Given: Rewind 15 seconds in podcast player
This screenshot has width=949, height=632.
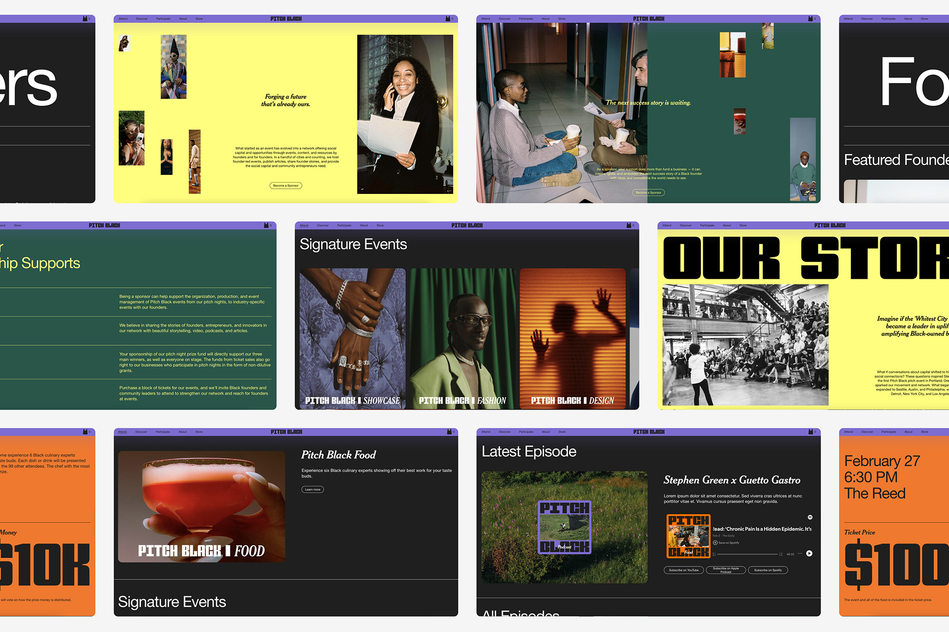Looking at the screenshot, I should coord(714,554).
